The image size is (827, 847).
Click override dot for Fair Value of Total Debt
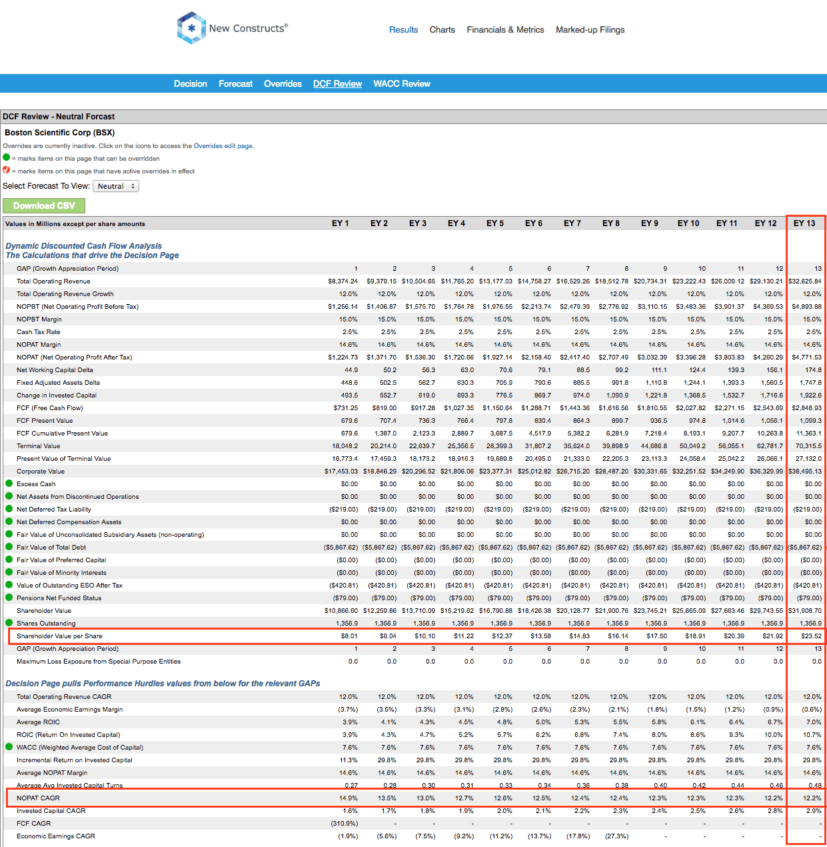coord(9,547)
